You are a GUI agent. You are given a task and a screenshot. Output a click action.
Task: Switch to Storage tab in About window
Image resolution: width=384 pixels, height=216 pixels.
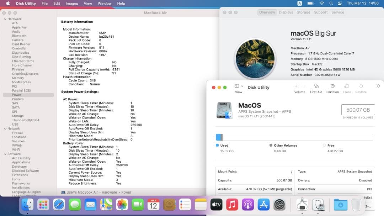(x=303, y=12)
